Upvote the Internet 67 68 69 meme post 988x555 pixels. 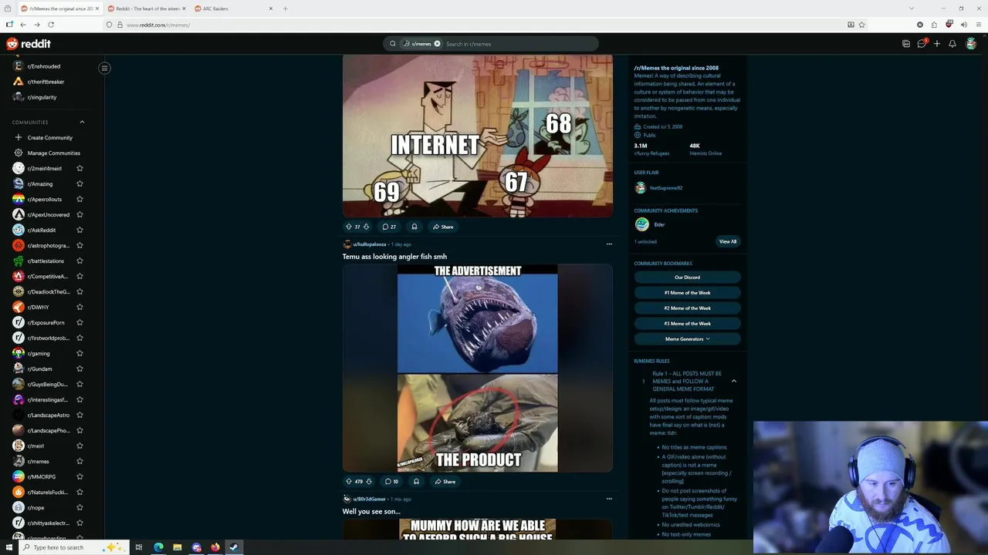point(348,227)
